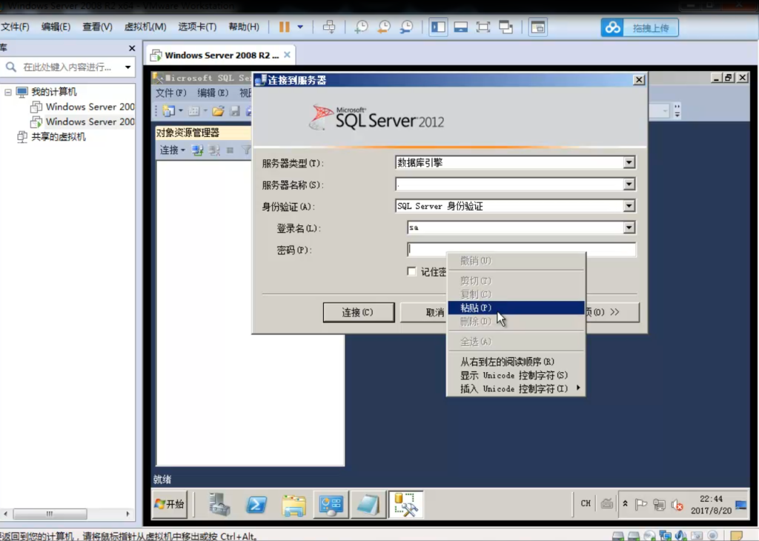Close the library panel
This screenshot has width=759, height=541.
tap(132, 48)
